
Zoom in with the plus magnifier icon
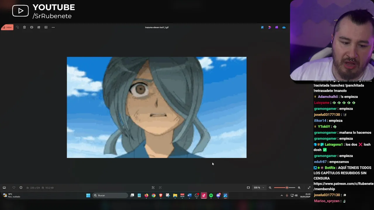(x=299, y=188)
